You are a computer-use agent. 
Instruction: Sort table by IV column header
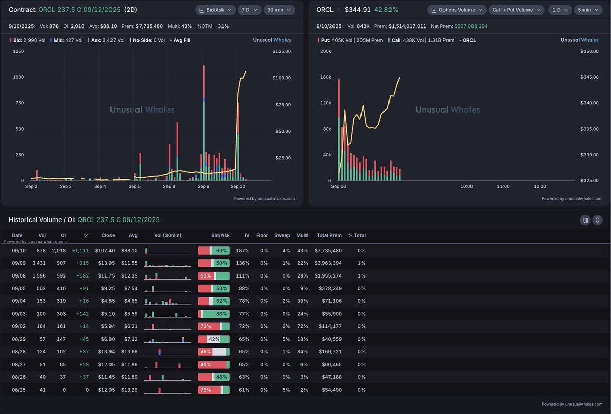(x=247, y=235)
